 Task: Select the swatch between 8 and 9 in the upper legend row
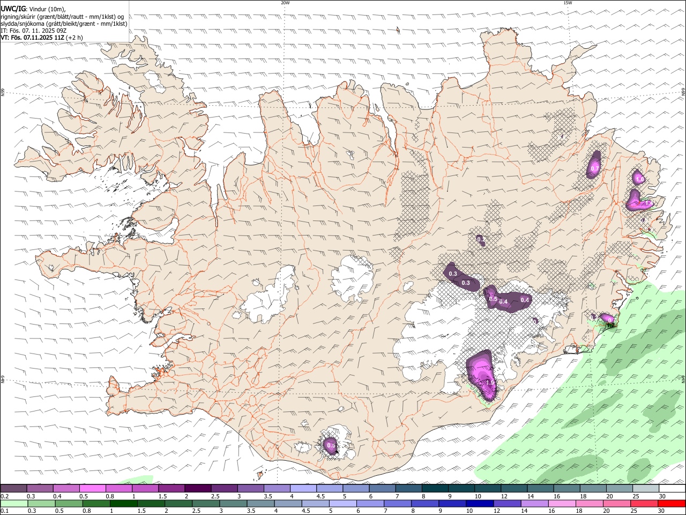click(x=435, y=489)
